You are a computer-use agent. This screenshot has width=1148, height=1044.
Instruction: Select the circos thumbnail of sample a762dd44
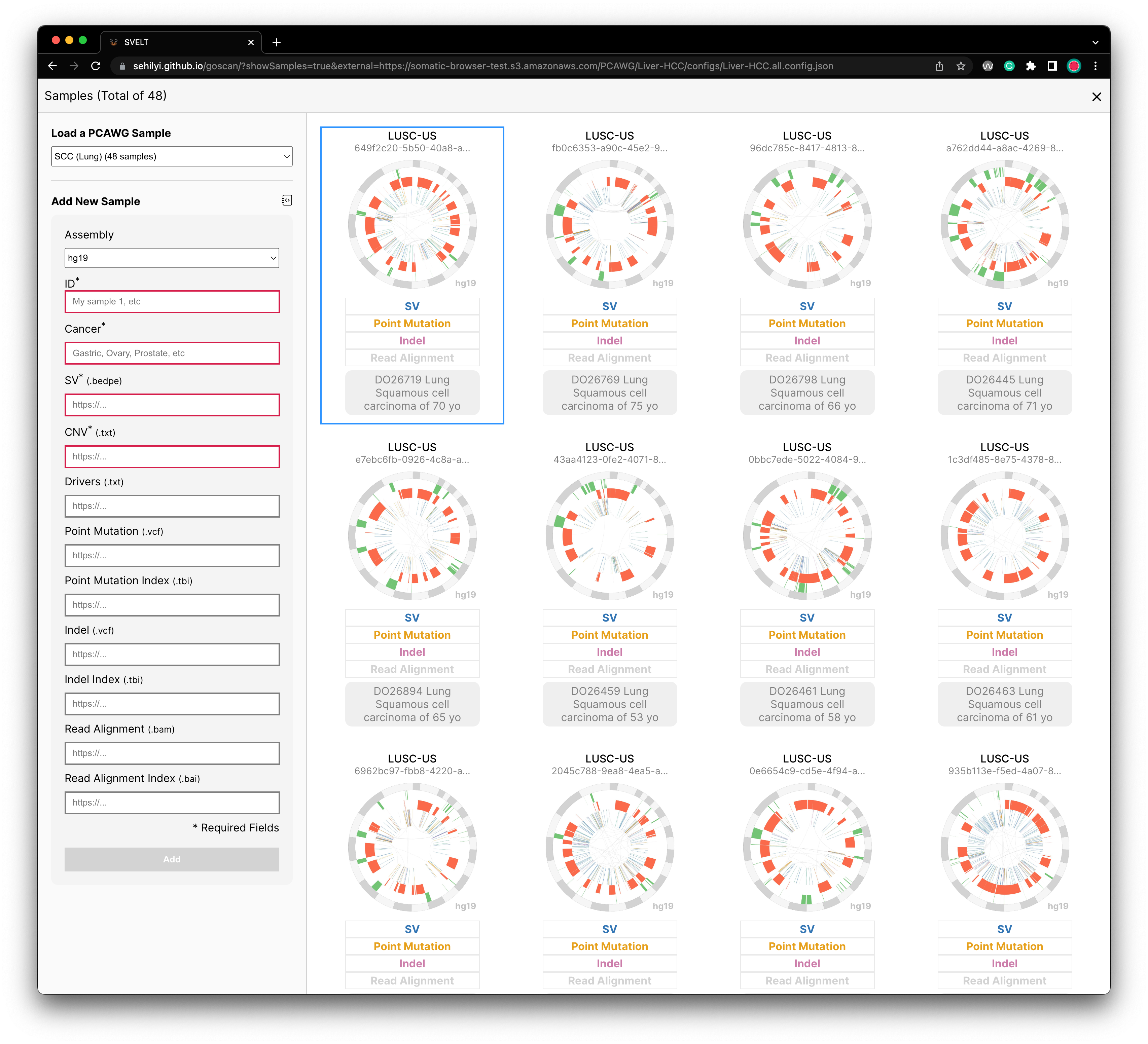coord(1005,225)
